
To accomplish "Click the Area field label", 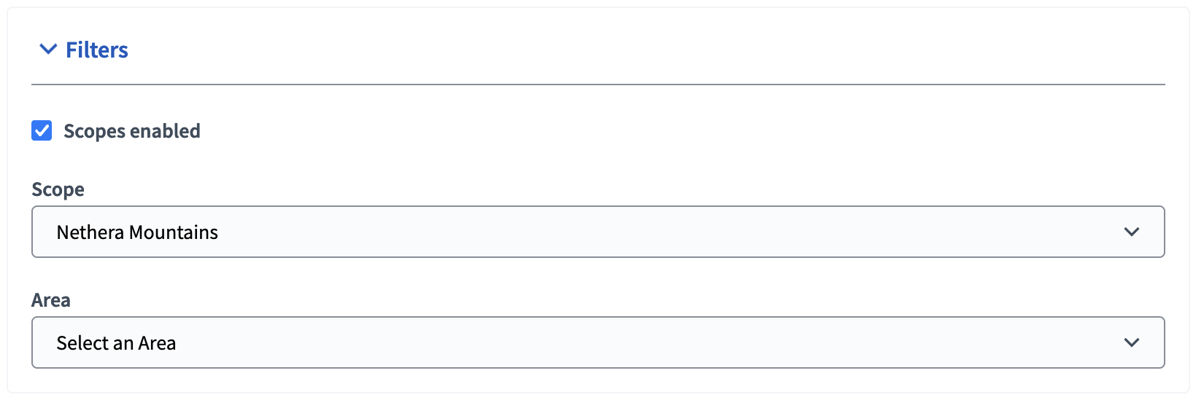I will coord(51,300).
